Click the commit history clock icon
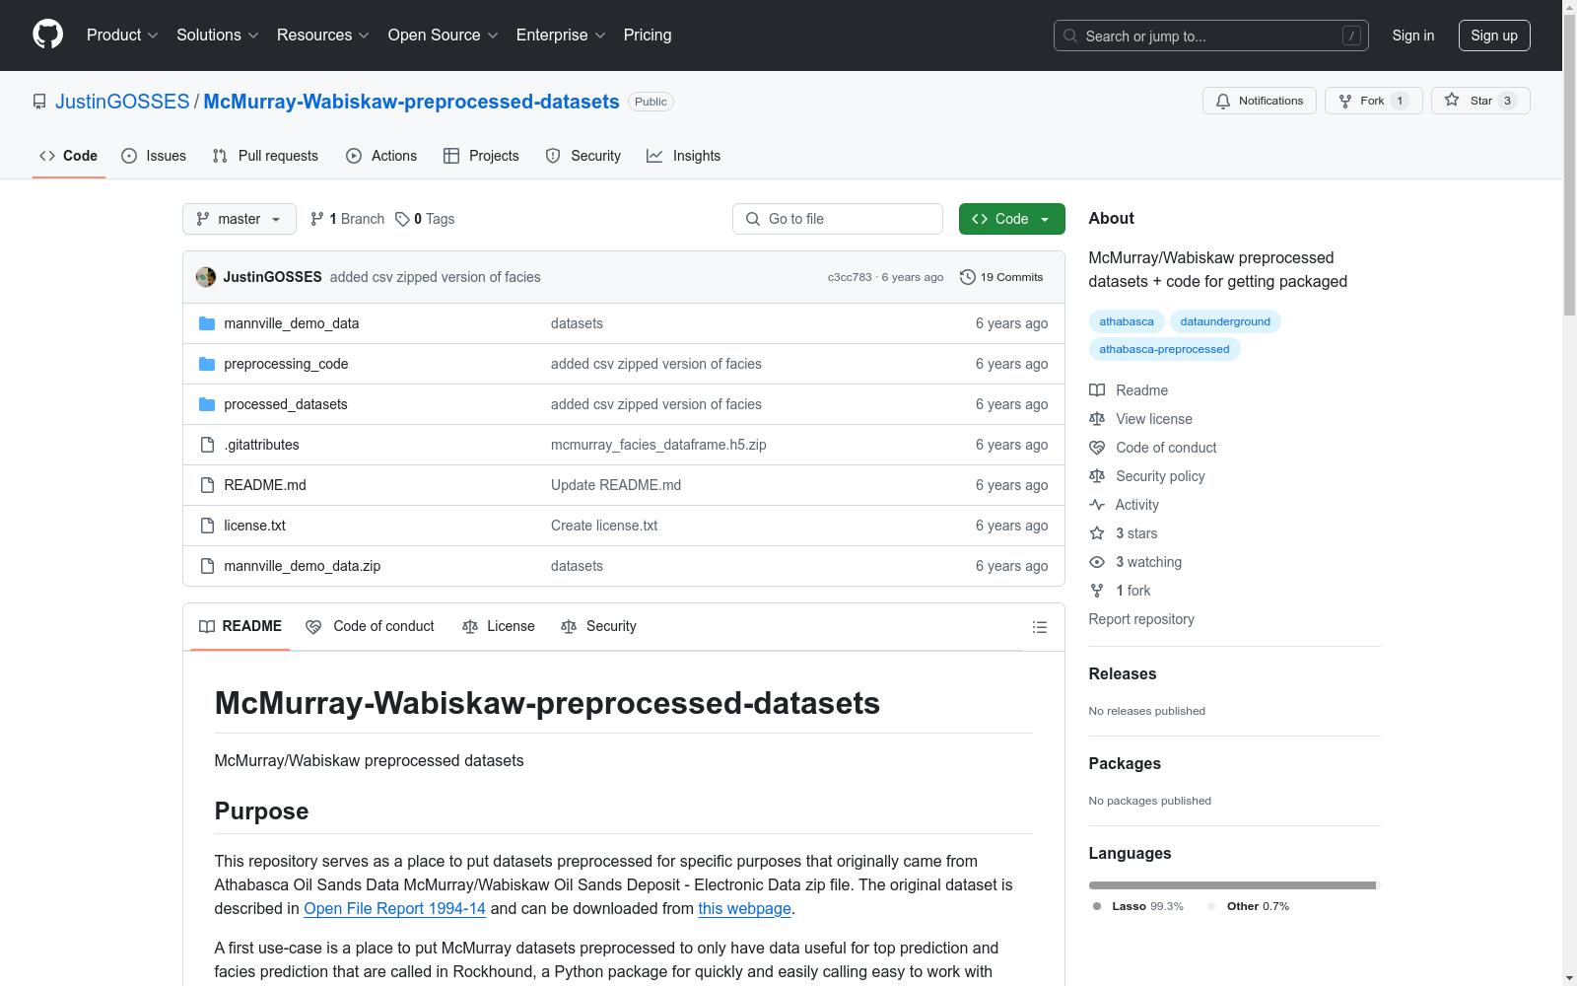The height and width of the screenshot is (986, 1577). [968, 277]
